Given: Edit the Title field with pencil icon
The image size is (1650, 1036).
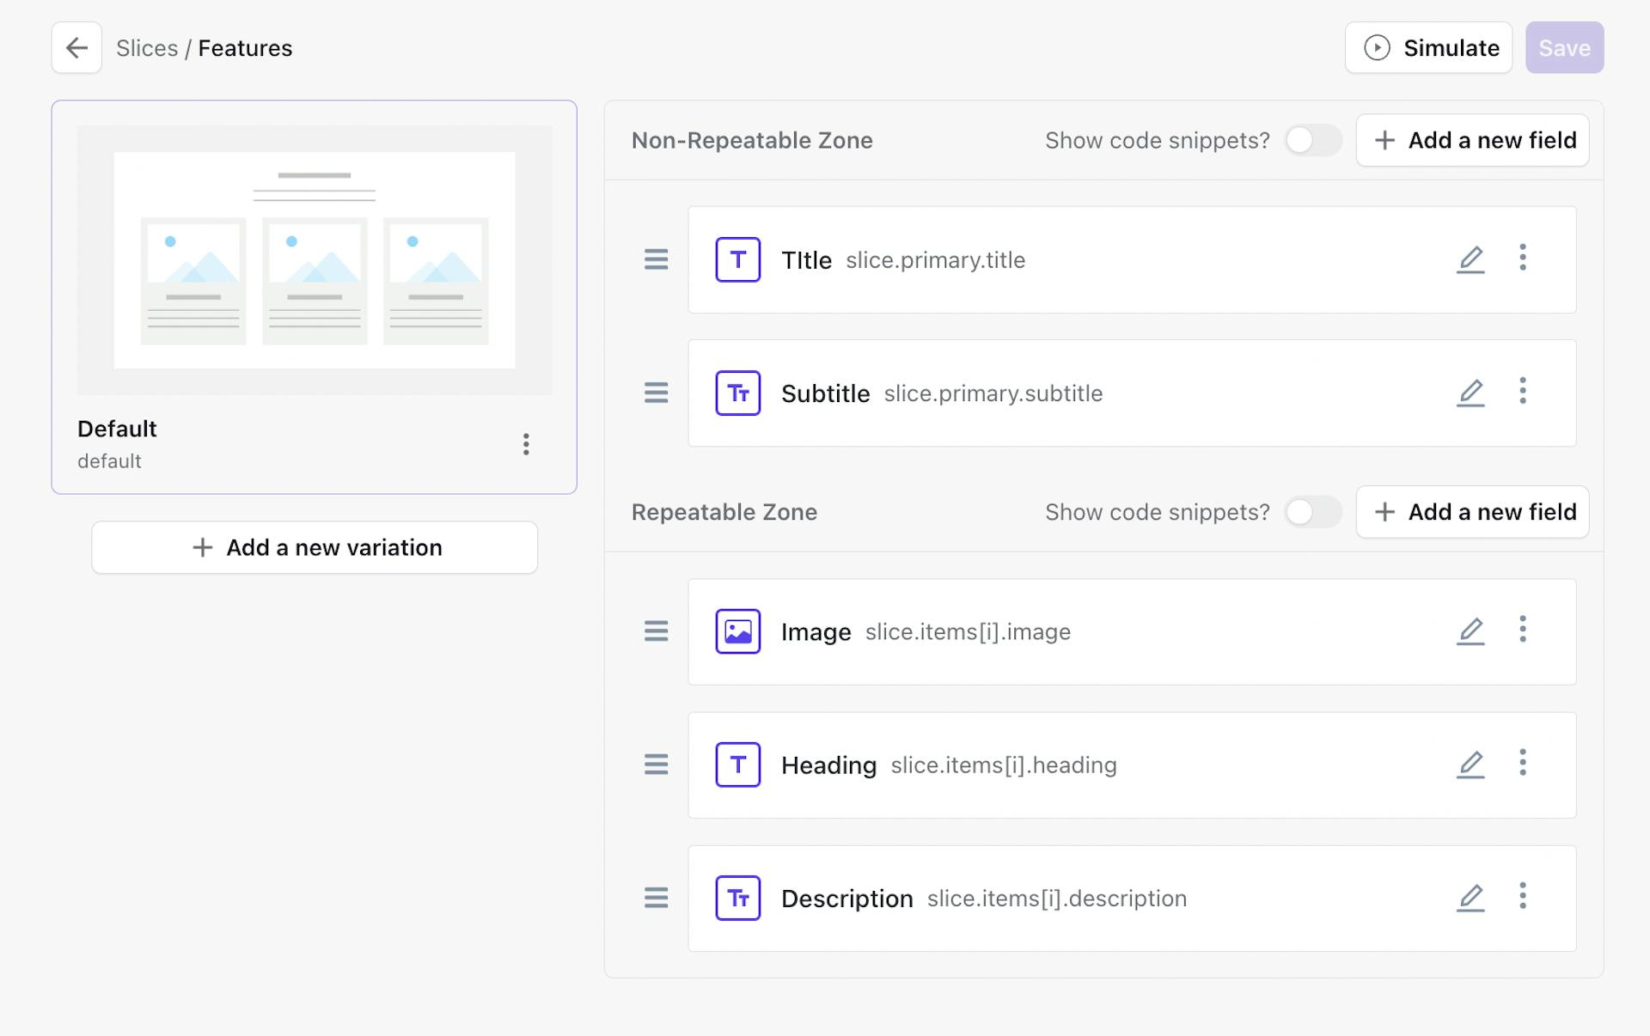Looking at the screenshot, I should pos(1470,259).
